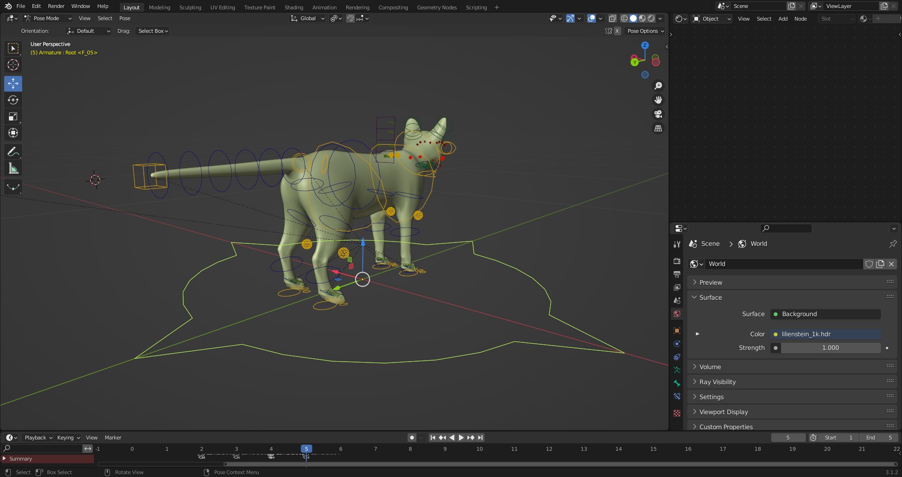Image resolution: width=902 pixels, height=477 pixels.
Task: Select the Select Box tool
Action: pyautogui.click(x=13, y=48)
